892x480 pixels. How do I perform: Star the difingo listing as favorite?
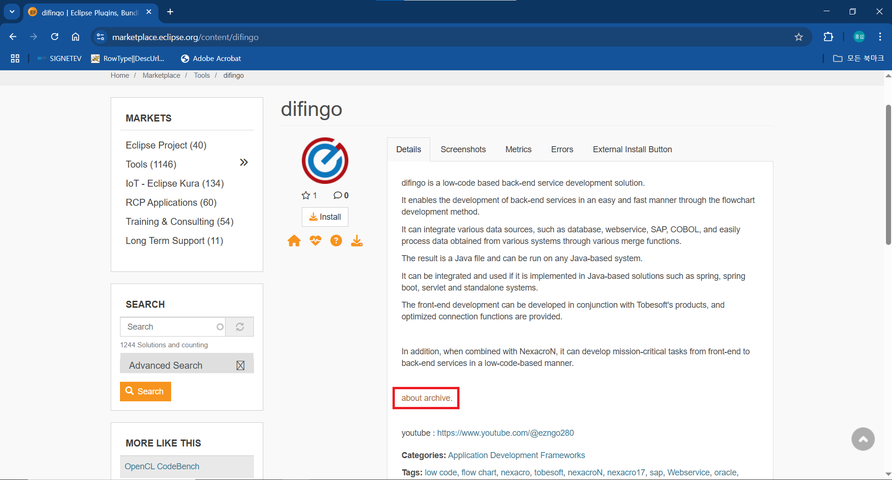tap(306, 196)
